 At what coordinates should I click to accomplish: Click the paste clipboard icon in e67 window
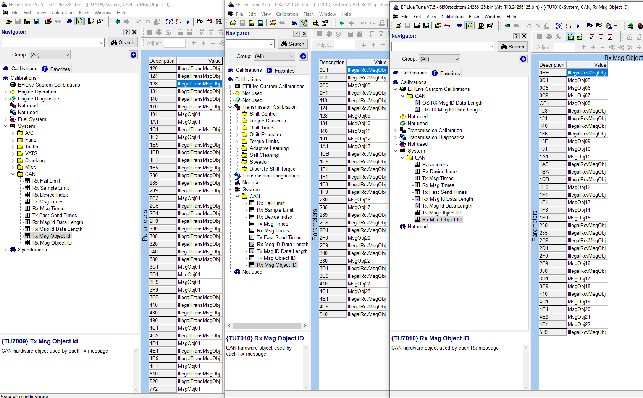point(218,22)
